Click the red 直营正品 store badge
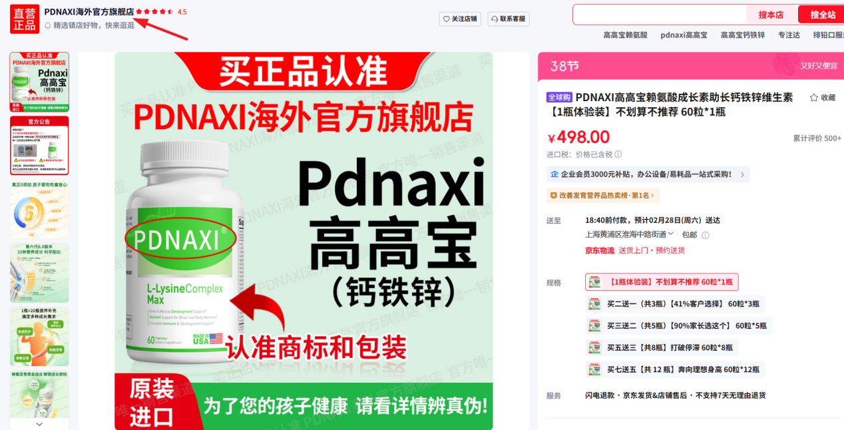 pyautogui.click(x=25, y=19)
